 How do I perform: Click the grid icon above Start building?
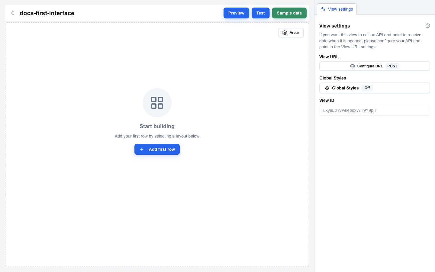pos(157,103)
